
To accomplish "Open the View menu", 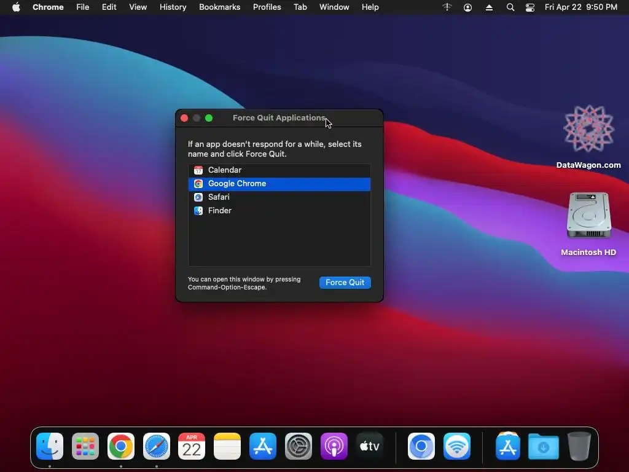I will pos(138,7).
